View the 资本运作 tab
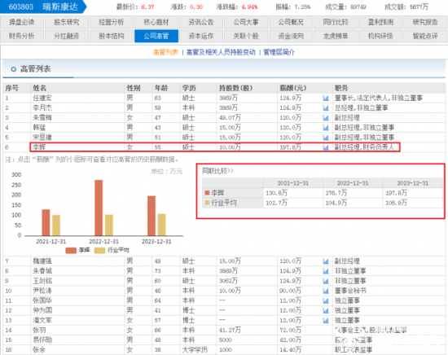The width and height of the screenshot is (448, 355). [x=201, y=36]
